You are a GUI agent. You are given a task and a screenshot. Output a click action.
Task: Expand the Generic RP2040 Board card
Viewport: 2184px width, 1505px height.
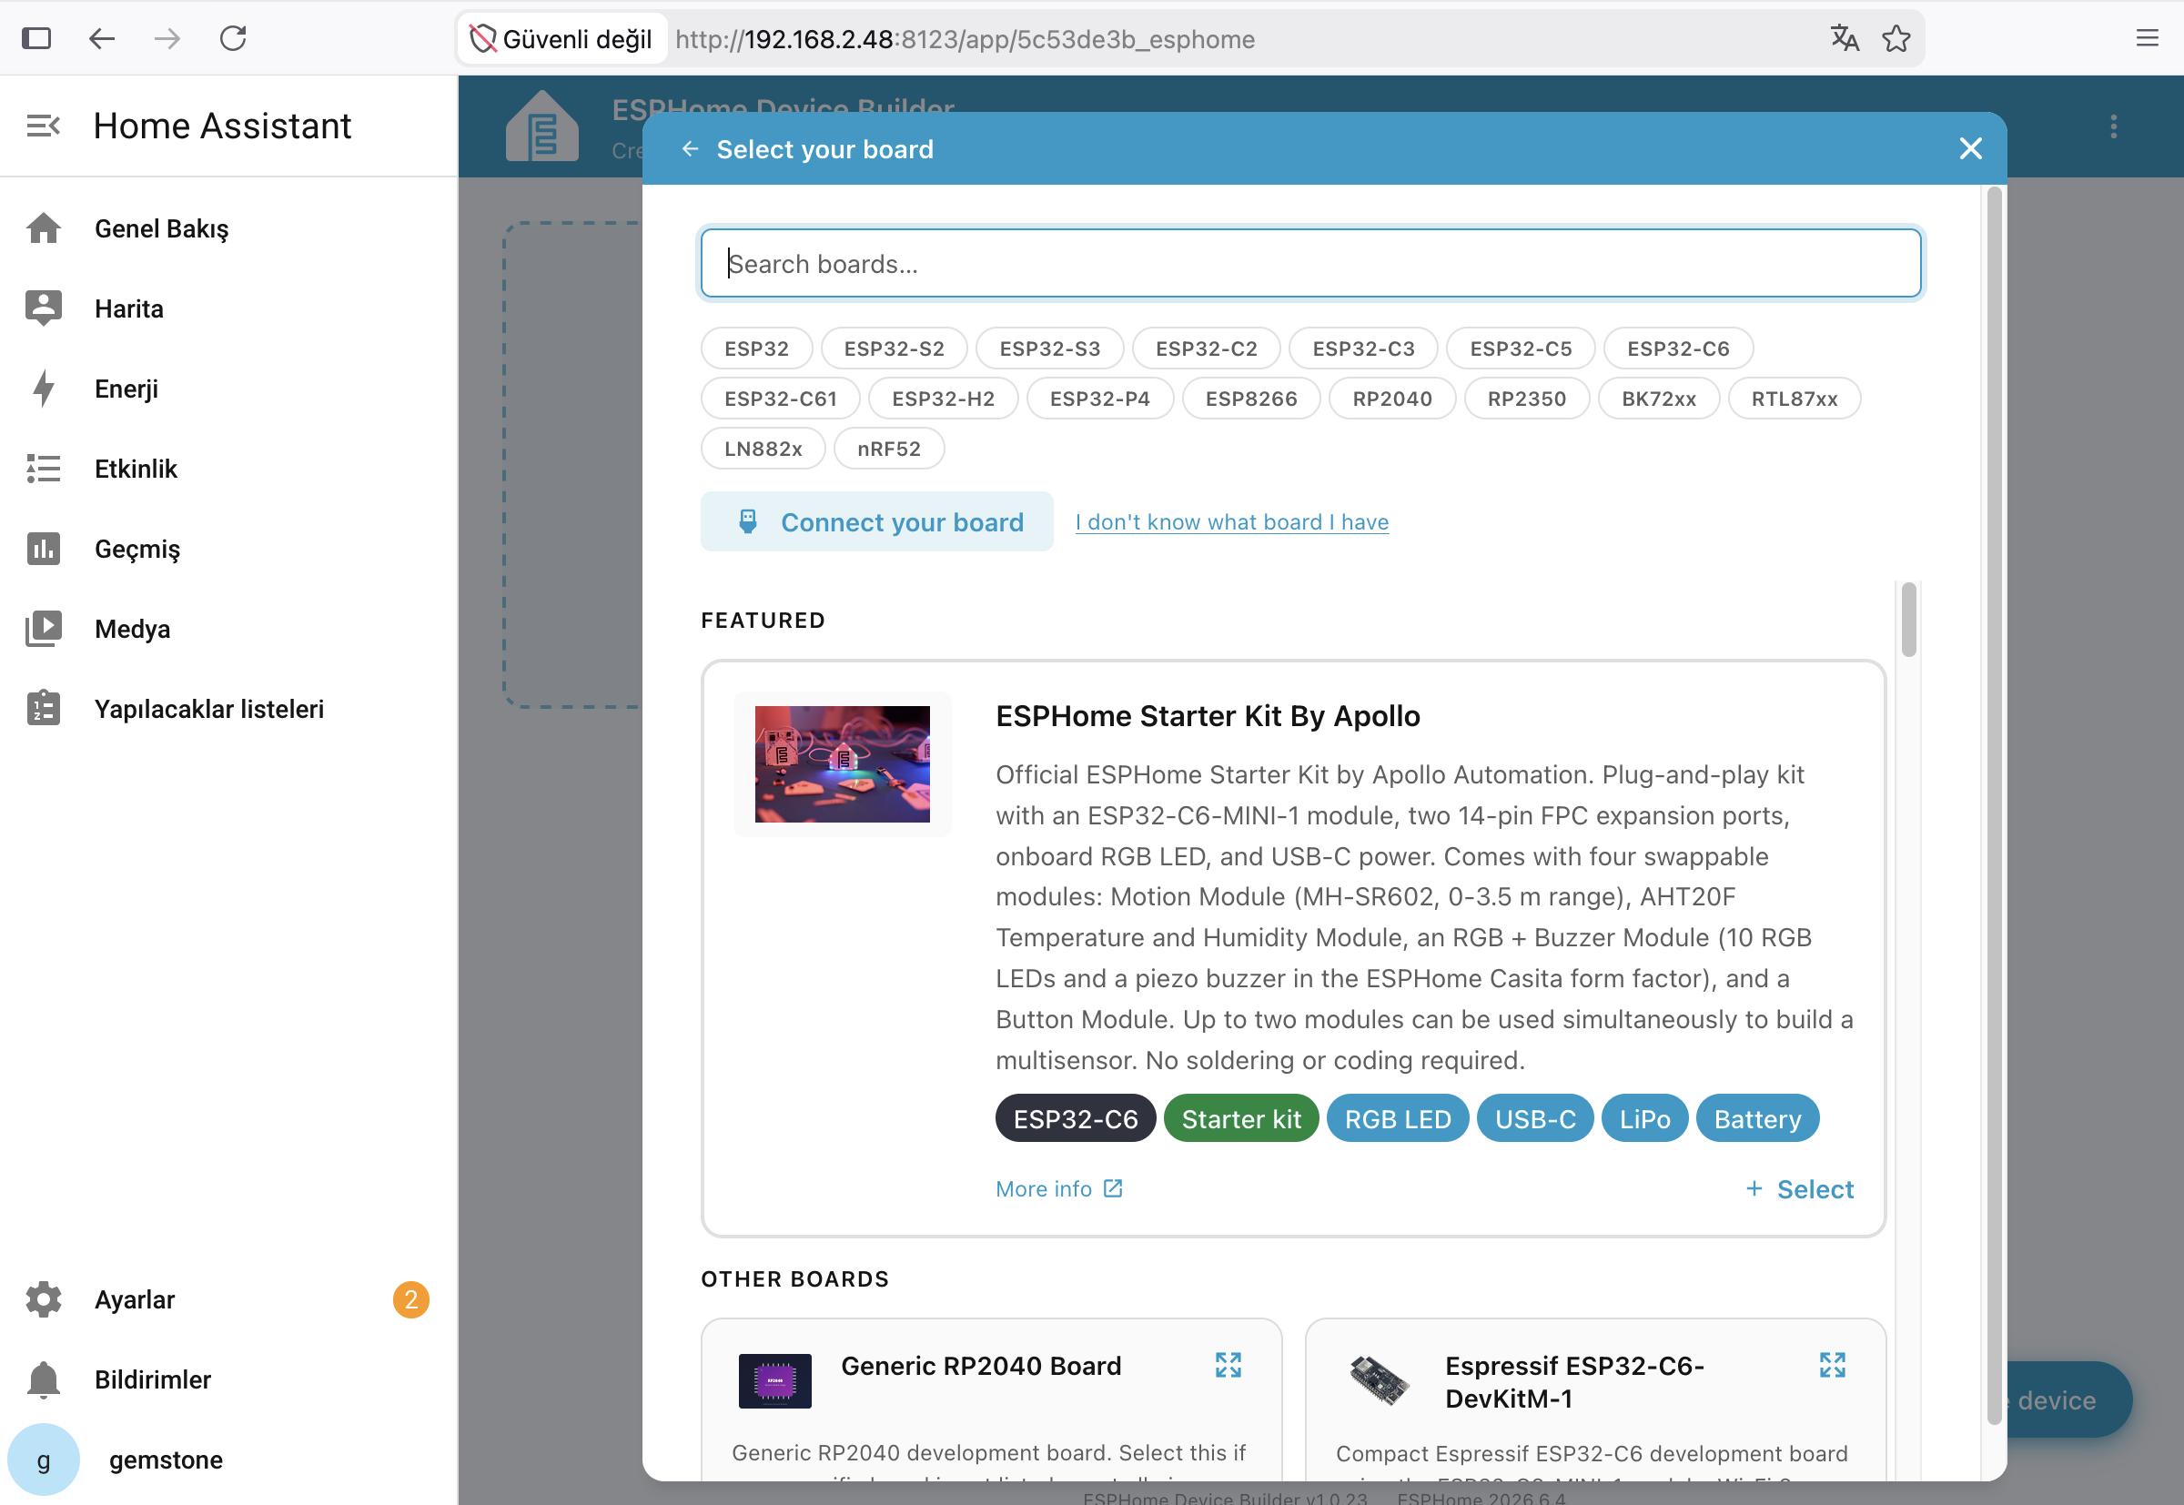coord(1228,1365)
